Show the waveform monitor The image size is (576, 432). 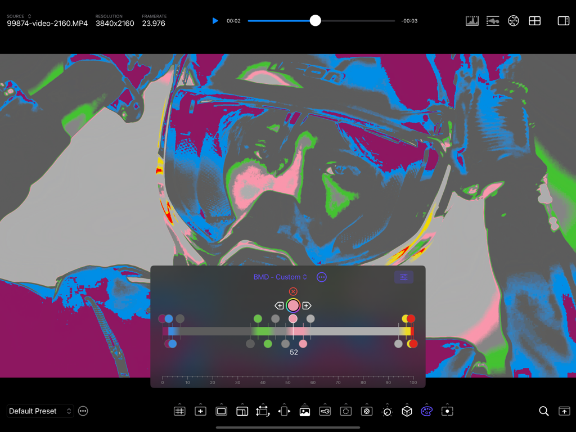pos(493,20)
